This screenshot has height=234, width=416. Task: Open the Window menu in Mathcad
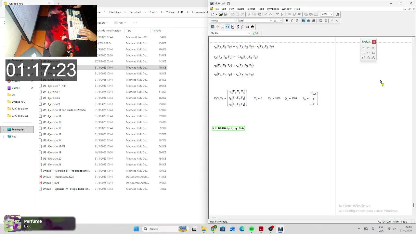[286, 9]
